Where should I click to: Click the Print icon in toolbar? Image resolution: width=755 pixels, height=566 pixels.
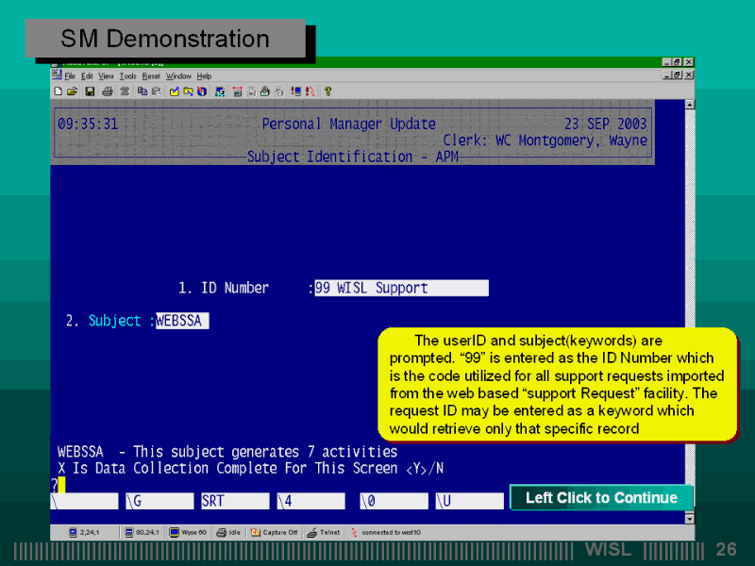pos(107,92)
